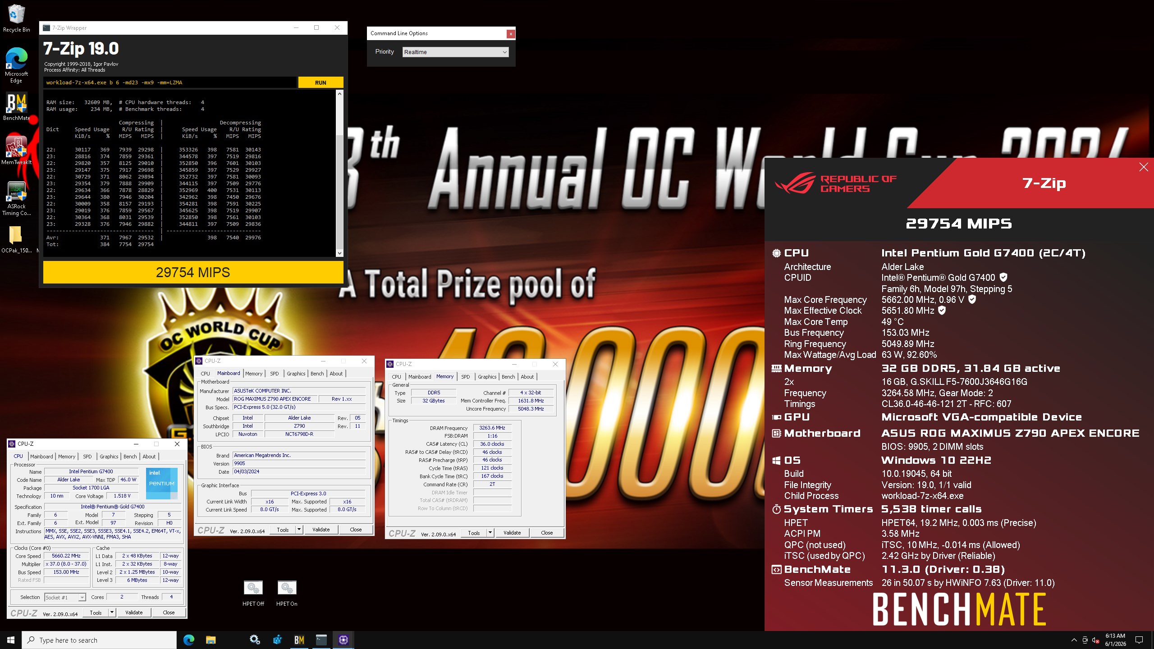The height and width of the screenshot is (649, 1154).
Task: Click the Intel Pentium logo in CPU-Z
Action: coord(162,483)
